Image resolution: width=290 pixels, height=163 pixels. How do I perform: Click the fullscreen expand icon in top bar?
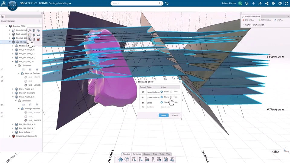[287, 3]
